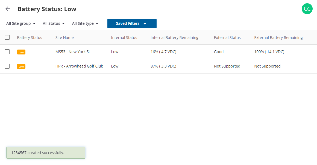This screenshot has height=165, width=317.
Task: Sort by External Battery Remaining column header
Action: tap(278, 38)
